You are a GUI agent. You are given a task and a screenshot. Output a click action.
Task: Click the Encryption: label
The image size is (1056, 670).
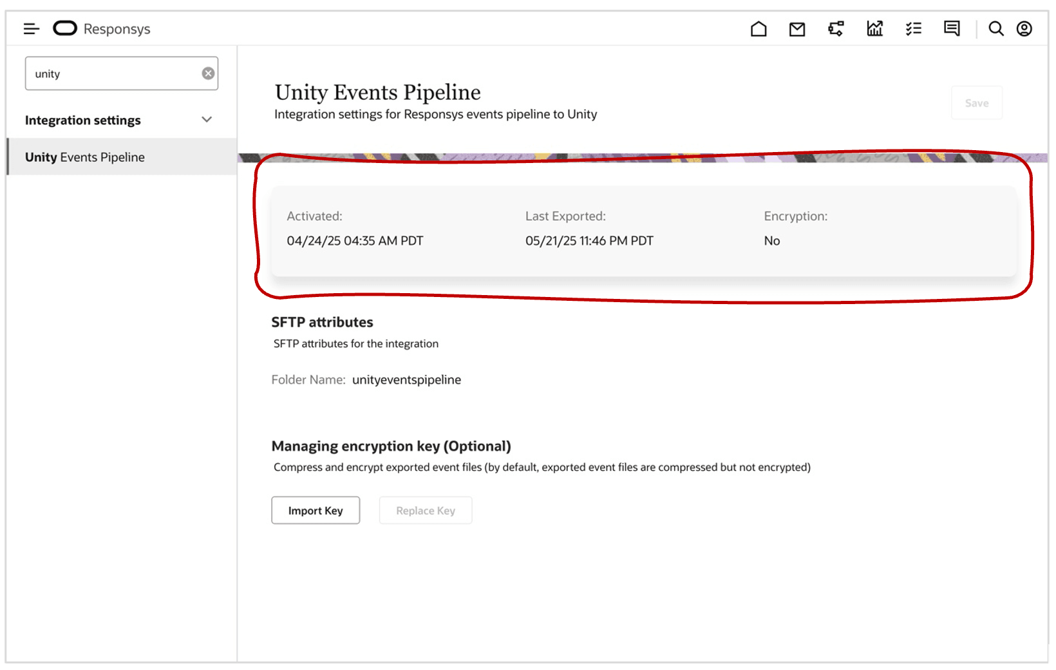point(796,216)
